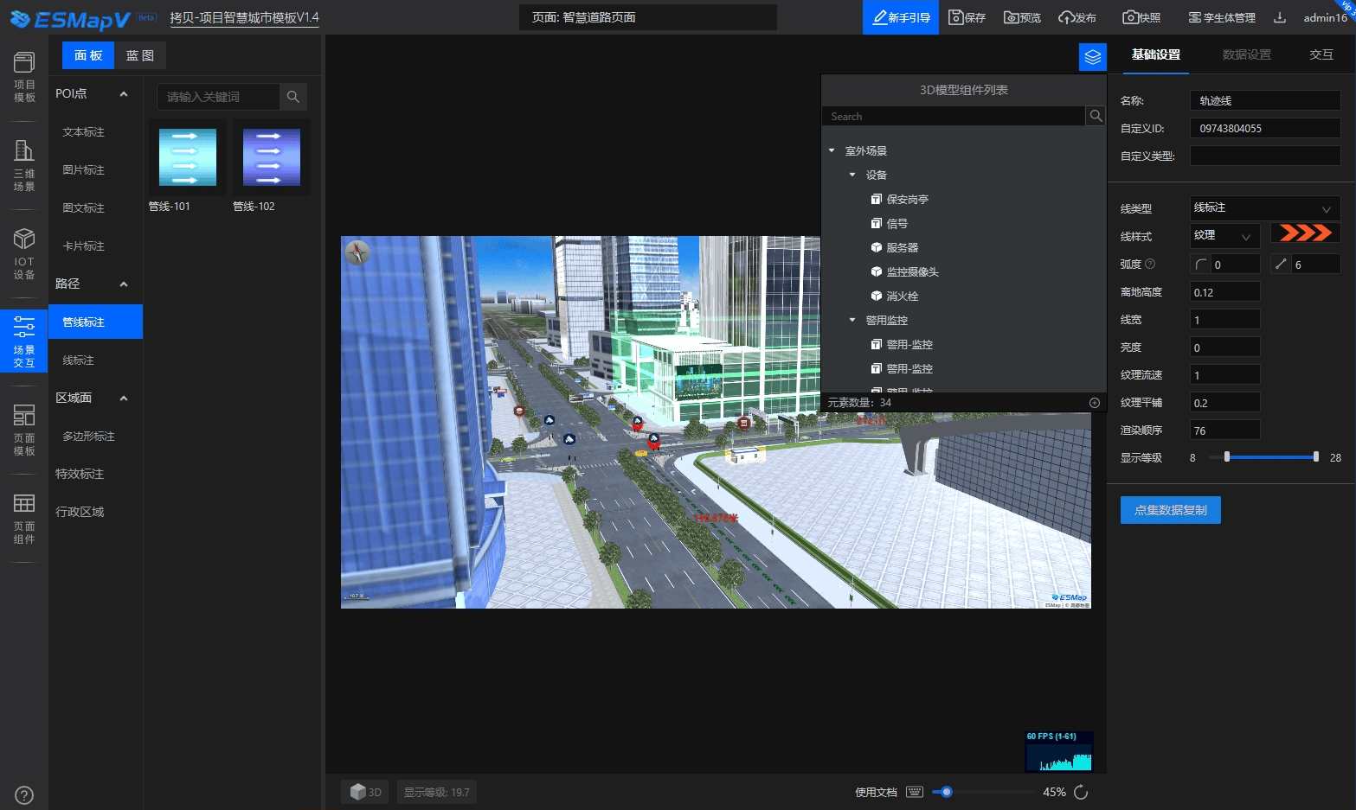
Task: Click the 点集数据复制 button
Action: pyautogui.click(x=1170, y=510)
